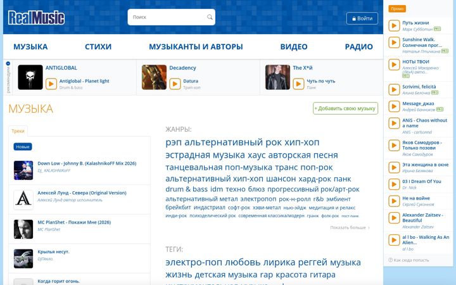Open the ANTIGLOBAL artist name link
This screenshot has height=285, width=456.
coord(61,68)
